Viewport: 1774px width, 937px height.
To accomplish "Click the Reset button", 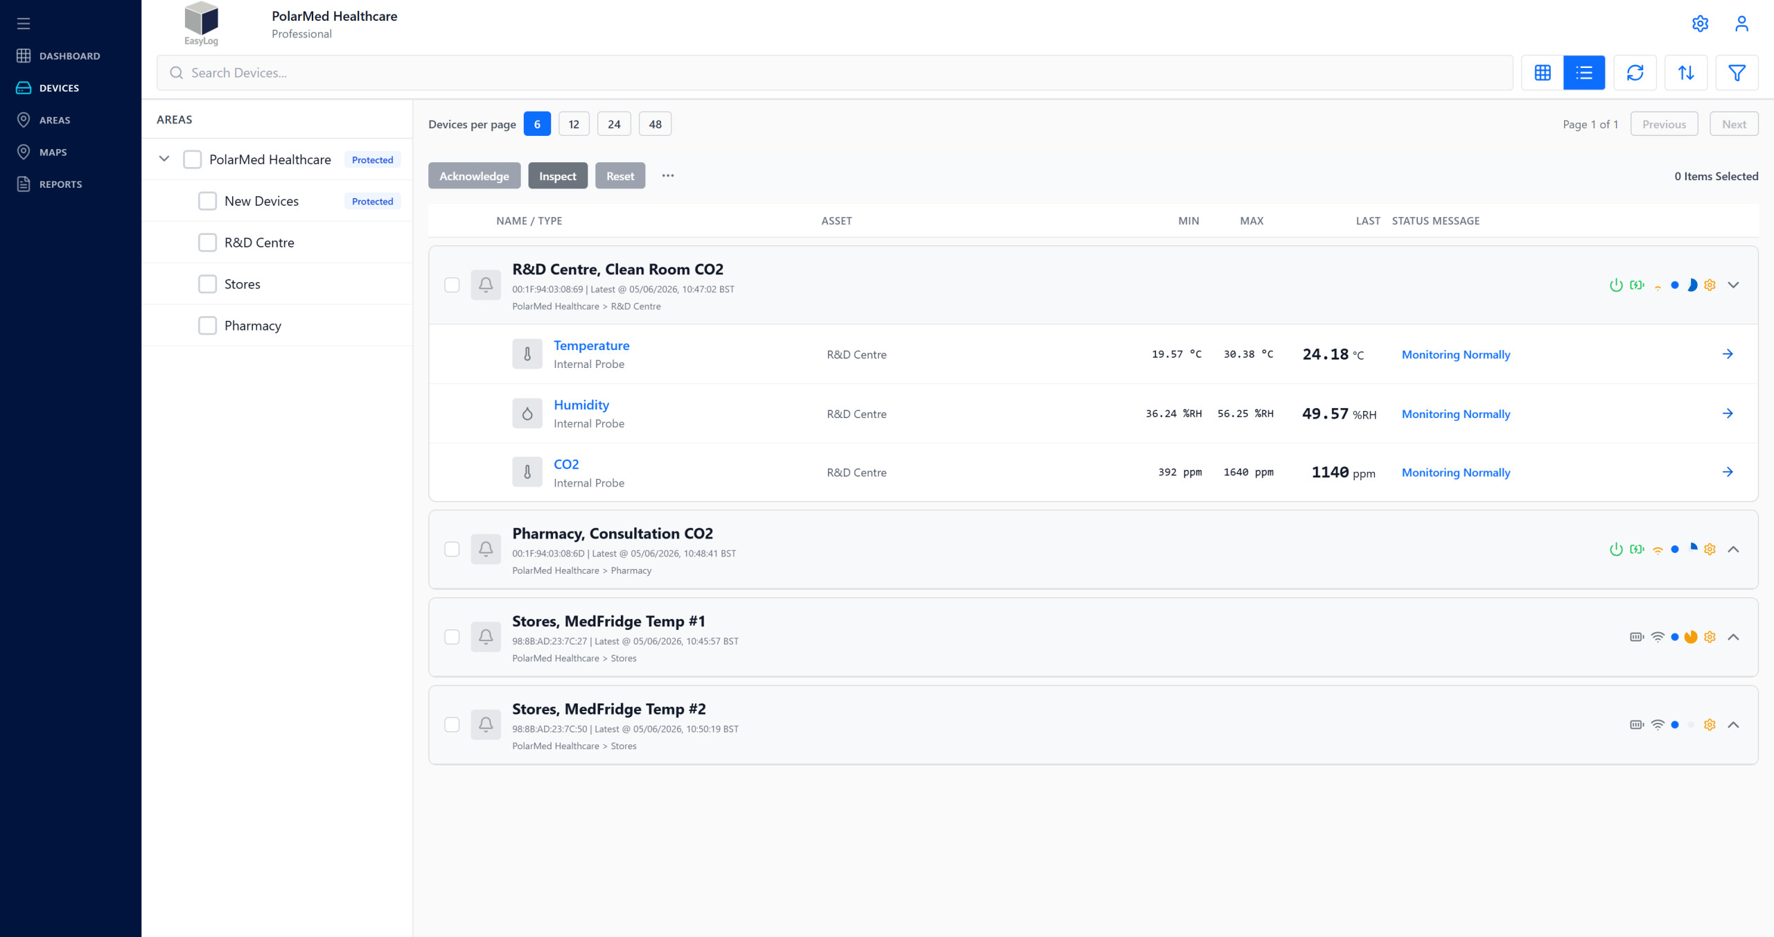I will coord(620,176).
